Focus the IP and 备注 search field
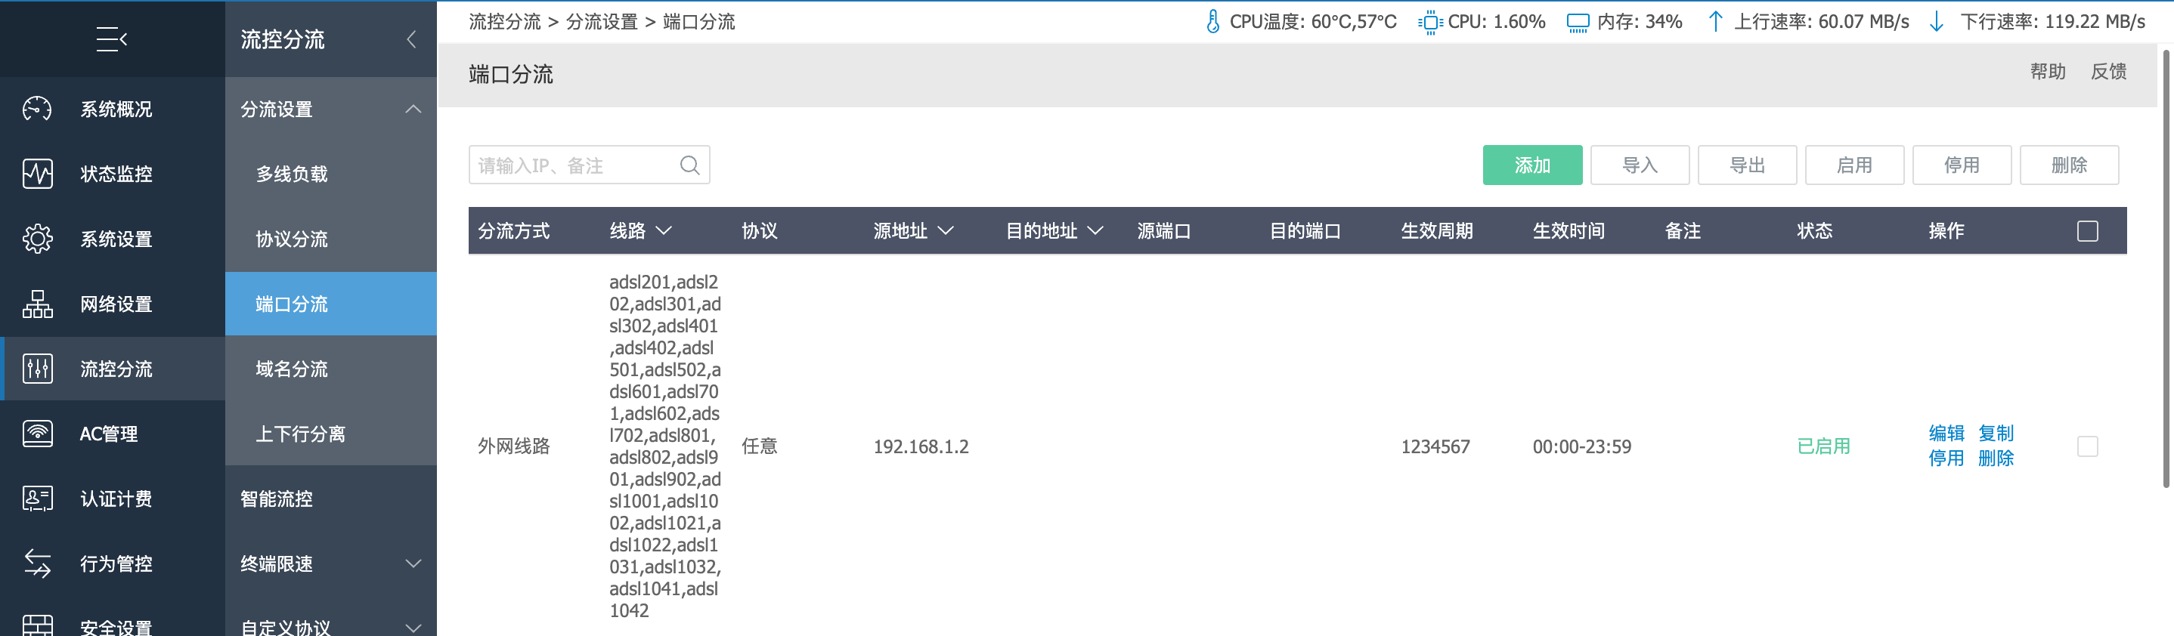 point(574,165)
